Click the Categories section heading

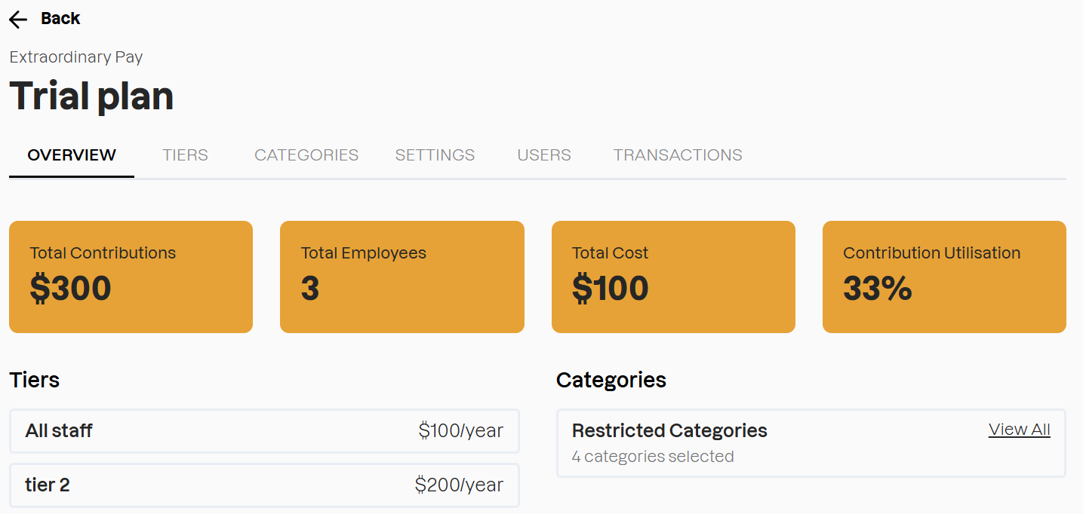[611, 380]
